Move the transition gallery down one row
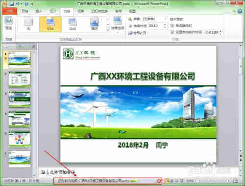 108,25
